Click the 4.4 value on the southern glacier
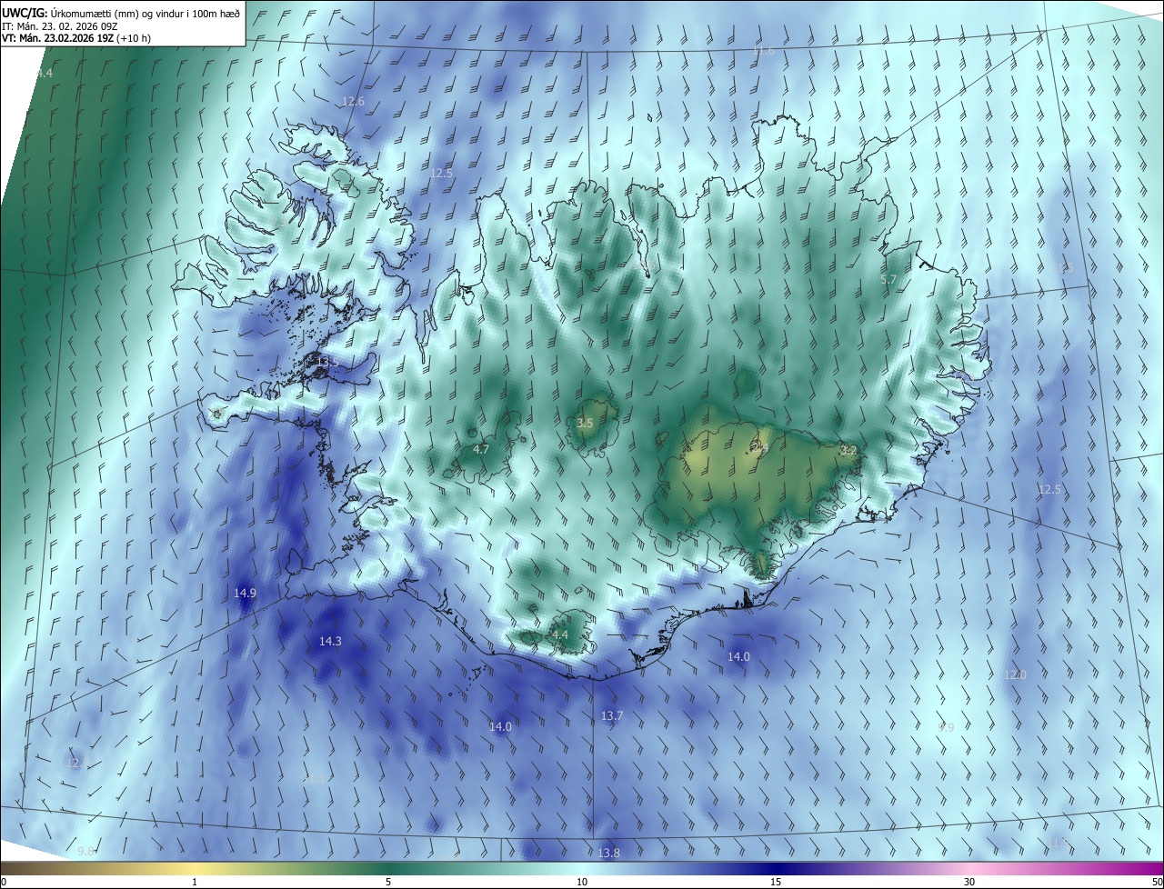Screen dimensions: 1164x889 [560, 634]
